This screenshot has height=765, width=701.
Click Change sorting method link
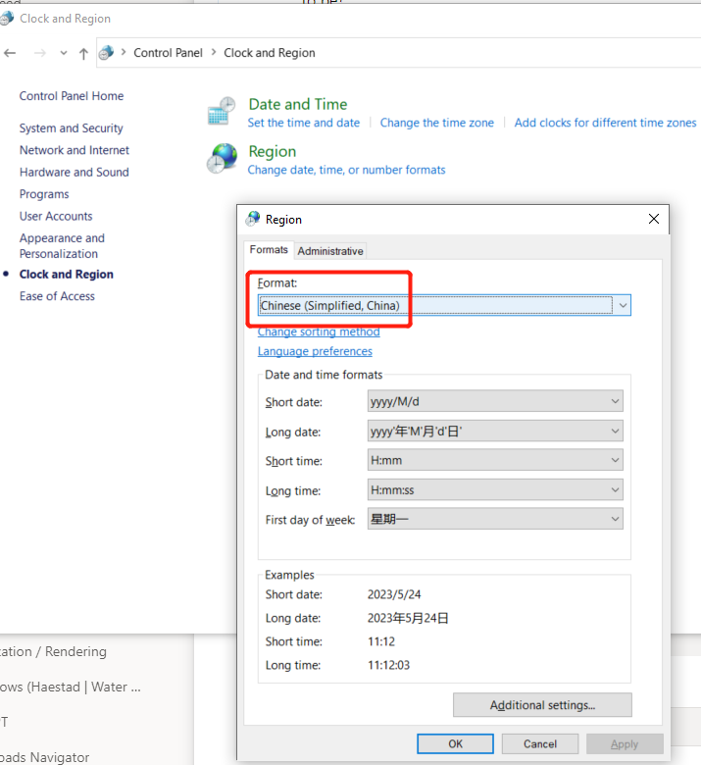click(x=319, y=331)
